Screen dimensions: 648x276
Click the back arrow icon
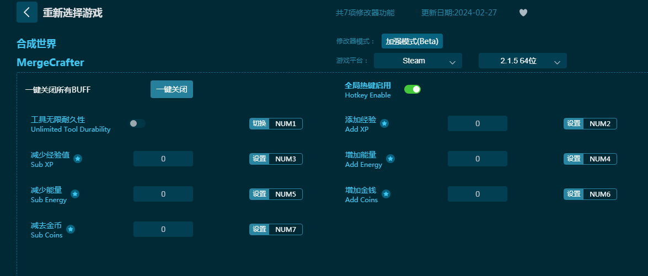[x=27, y=12]
